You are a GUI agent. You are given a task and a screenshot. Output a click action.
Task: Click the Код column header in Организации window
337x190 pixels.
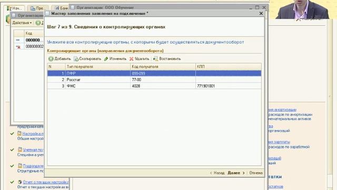pyautogui.click(x=34, y=33)
